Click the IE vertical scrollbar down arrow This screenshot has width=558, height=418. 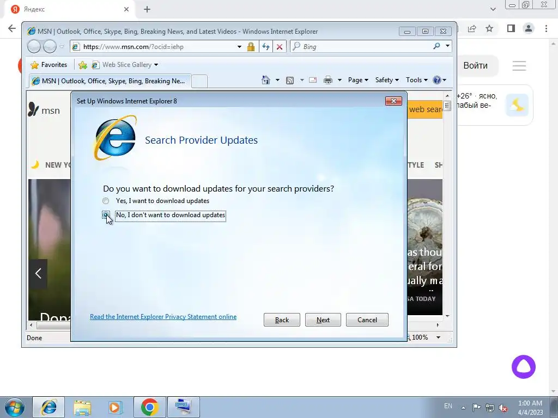pyautogui.click(x=447, y=316)
